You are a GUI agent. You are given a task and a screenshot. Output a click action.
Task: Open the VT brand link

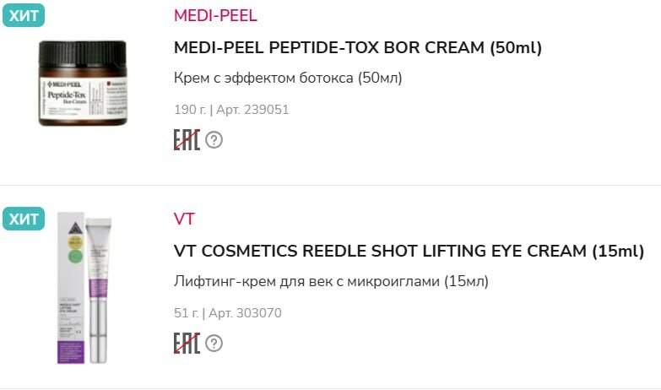[184, 219]
